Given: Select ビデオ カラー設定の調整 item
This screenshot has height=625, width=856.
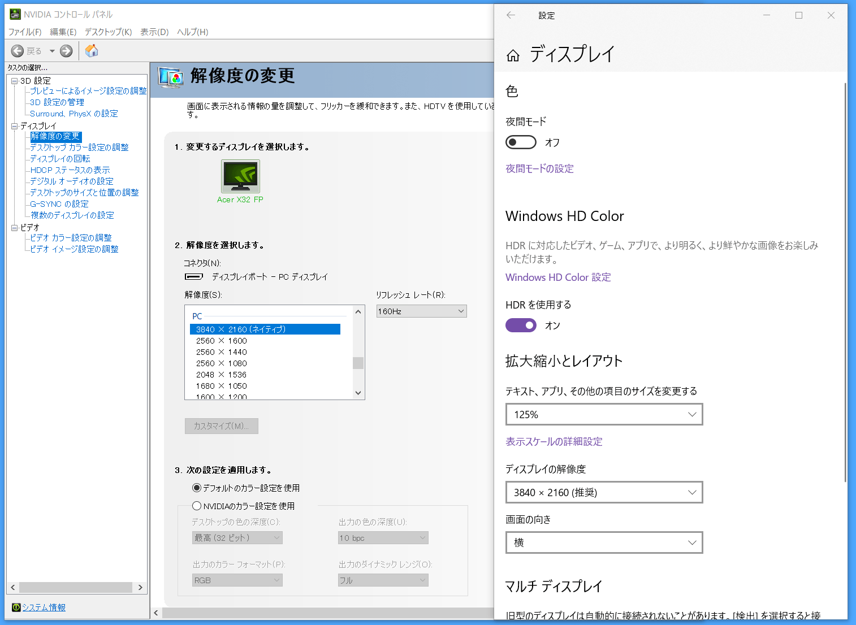Looking at the screenshot, I should pyautogui.click(x=71, y=238).
